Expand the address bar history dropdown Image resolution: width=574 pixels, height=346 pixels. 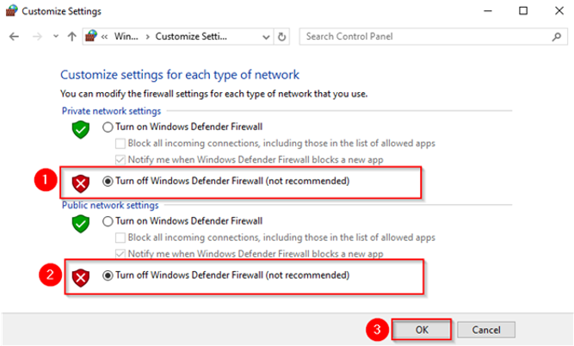point(265,37)
